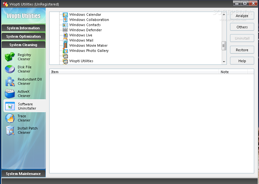Viewport: 259px width, 184px height.
Task: Open the Disk File Cleaner pie icon
Action: coord(10,69)
